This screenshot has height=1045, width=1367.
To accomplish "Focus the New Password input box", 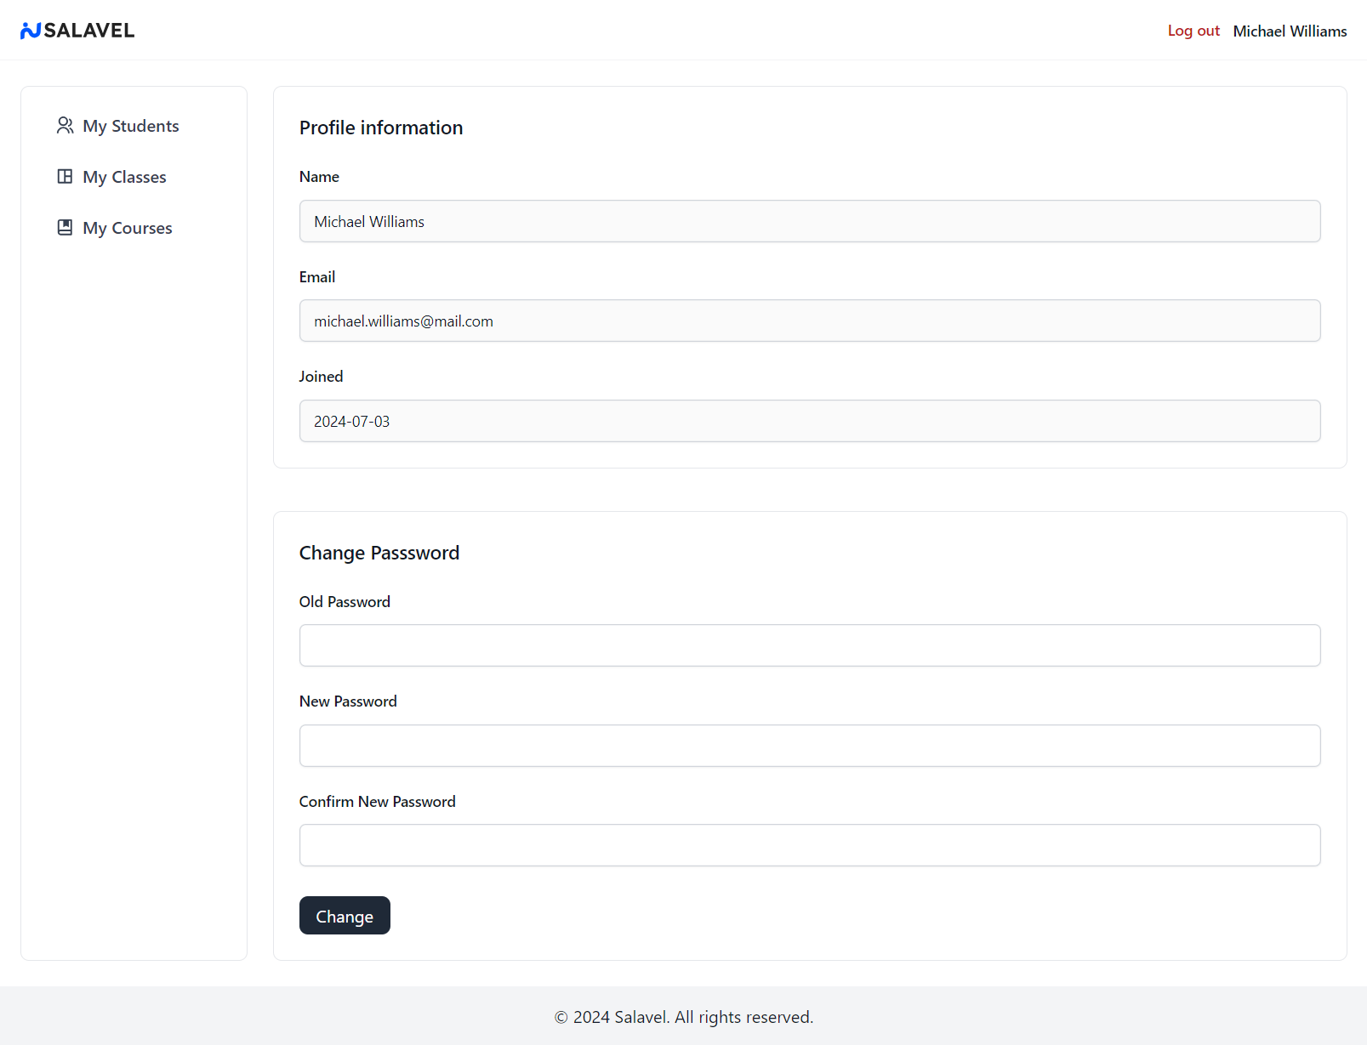I will [x=809, y=746].
